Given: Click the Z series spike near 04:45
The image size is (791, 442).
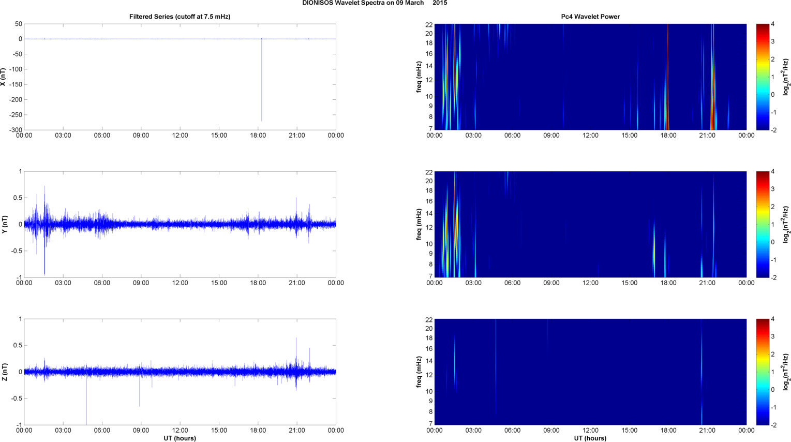Looking at the screenshot, I should pos(86,399).
